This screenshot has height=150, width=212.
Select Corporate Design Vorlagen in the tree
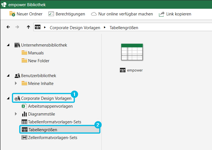[x=46, y=98]
